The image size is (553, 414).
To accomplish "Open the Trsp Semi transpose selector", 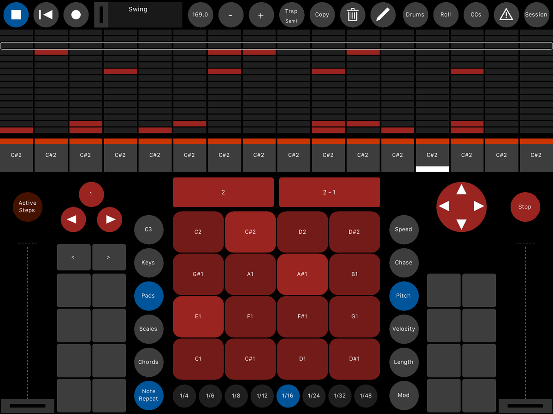I will click(x=292, y=14).
